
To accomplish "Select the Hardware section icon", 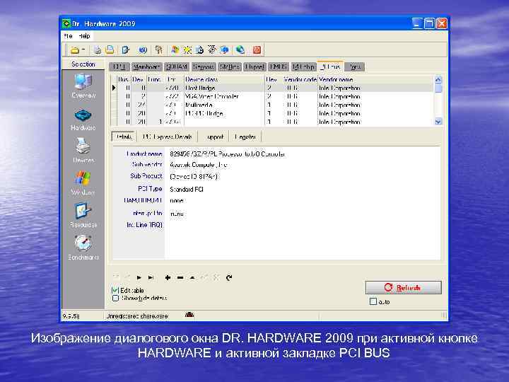I will click(83, 120).
